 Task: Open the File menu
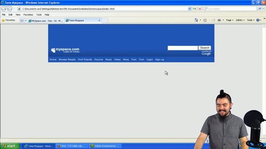[4, 15]
